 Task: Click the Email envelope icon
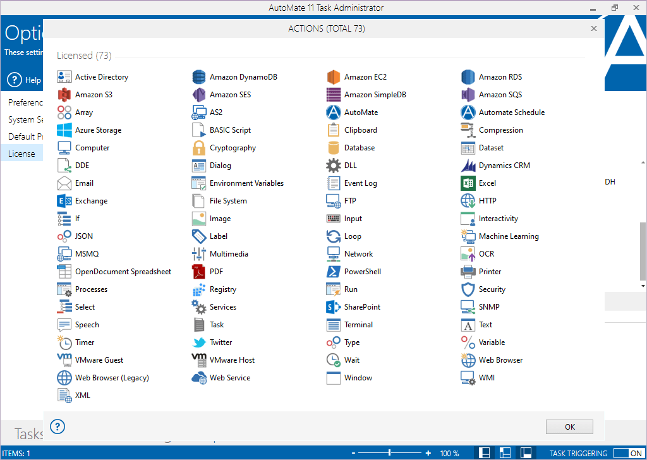coord(64,183)
